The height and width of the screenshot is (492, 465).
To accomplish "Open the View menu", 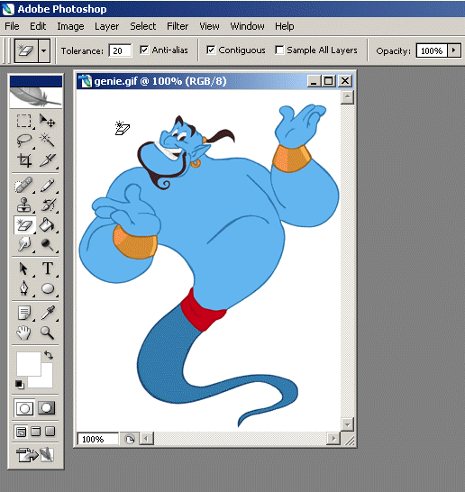I will 209,26.
